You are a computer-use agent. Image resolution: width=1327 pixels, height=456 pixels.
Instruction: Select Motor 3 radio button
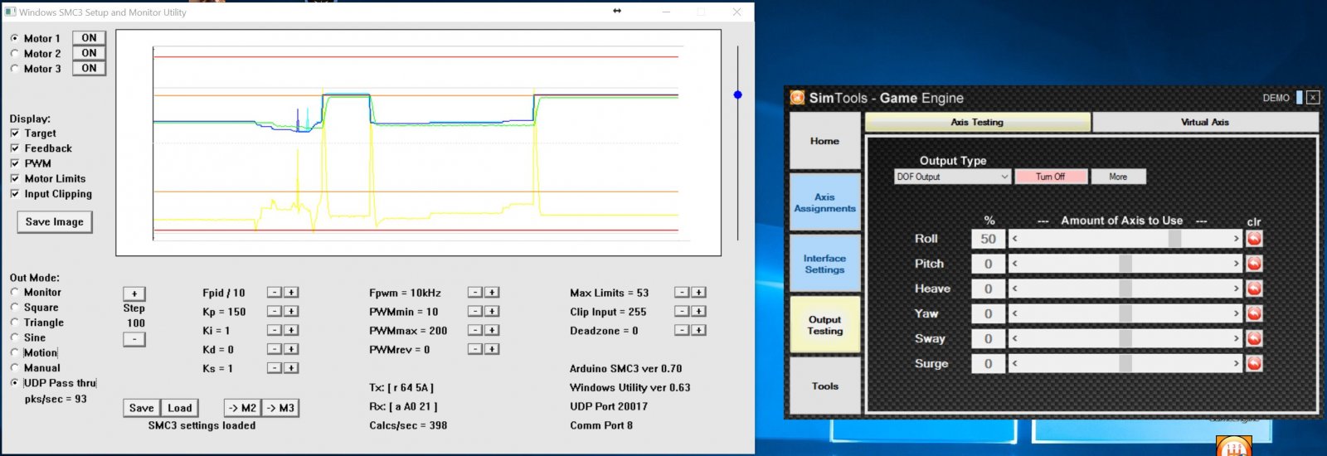tap(15, 69)
